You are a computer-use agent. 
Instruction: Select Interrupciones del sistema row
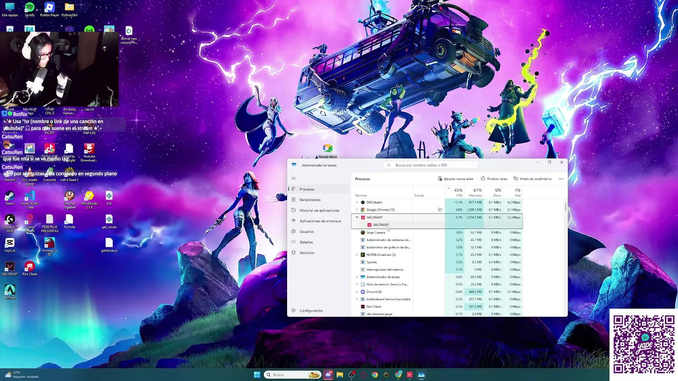[438, 269]
